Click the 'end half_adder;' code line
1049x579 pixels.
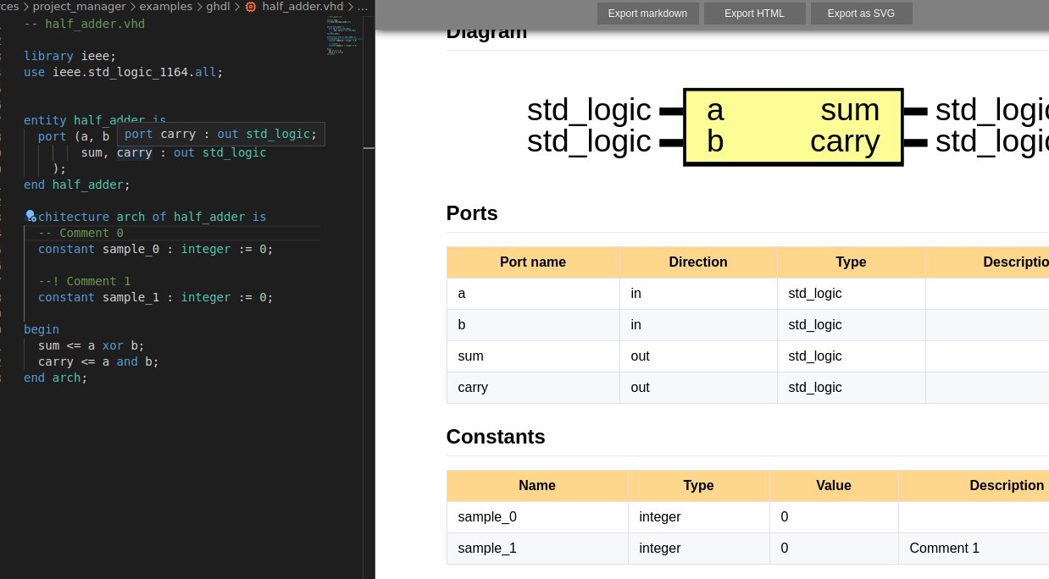[x=77, y=185]
